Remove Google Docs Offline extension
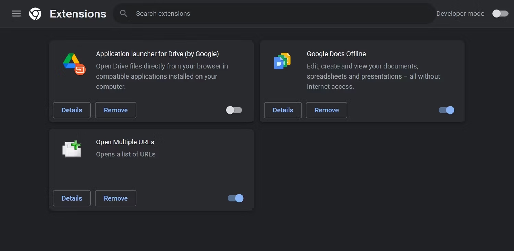Viewport: 514px width, 251px height. (327, 110)
